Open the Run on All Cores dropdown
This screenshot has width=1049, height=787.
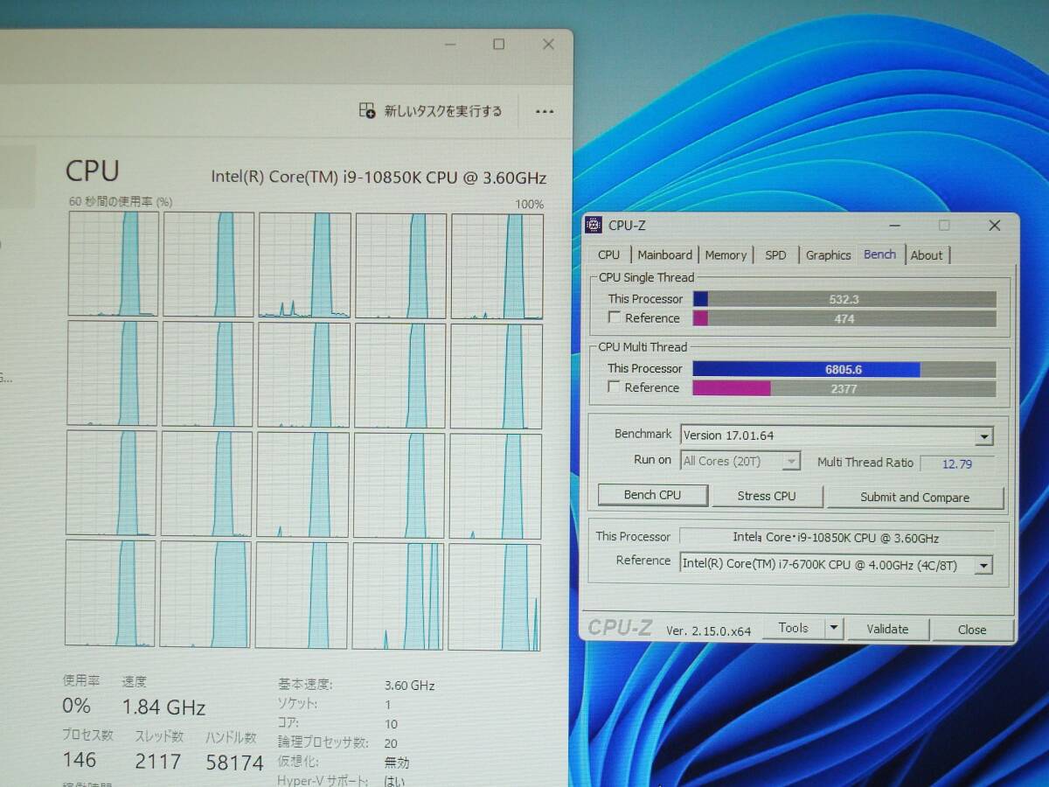point(792,461)
